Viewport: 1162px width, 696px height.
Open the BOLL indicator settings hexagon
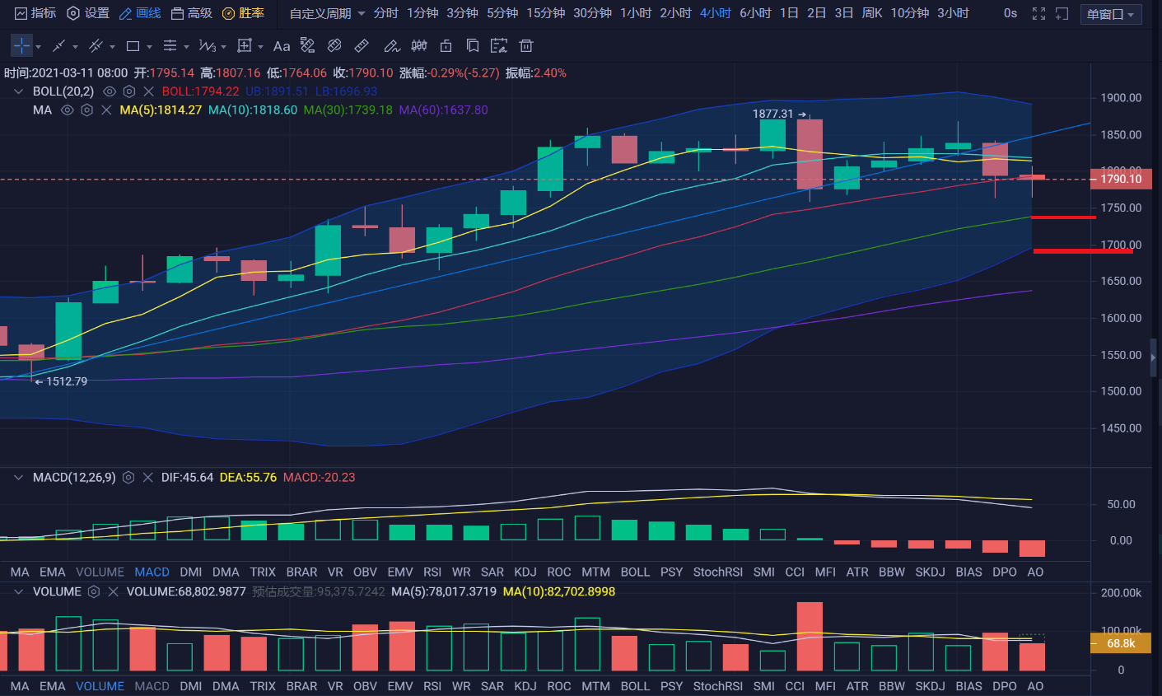(129, 91)
